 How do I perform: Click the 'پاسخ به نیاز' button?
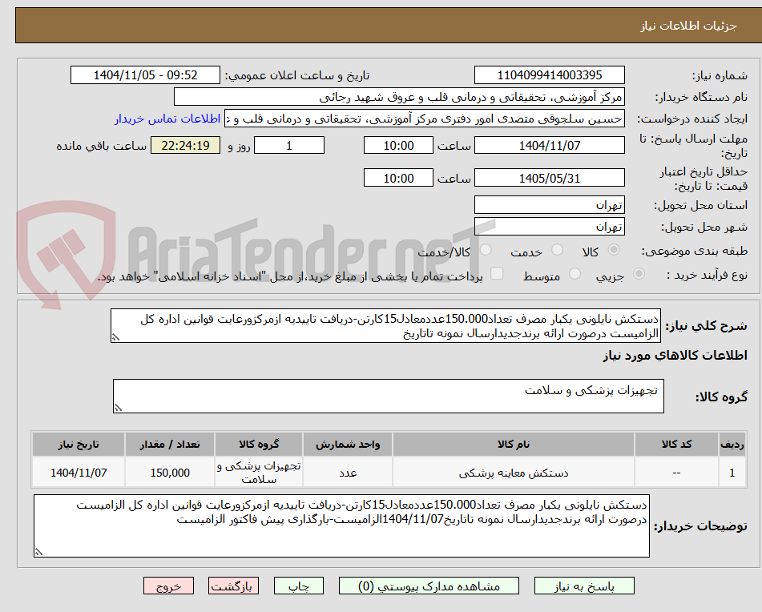click(x=584, y=586)
